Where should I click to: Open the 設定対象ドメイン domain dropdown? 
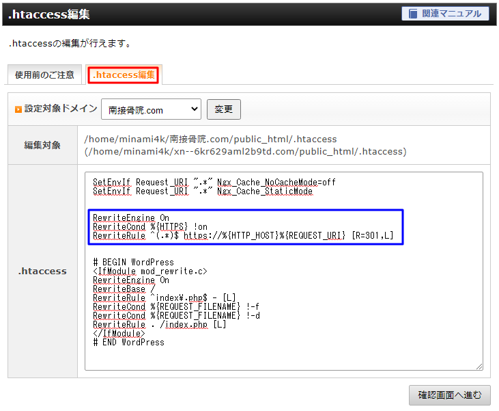click(151, 109)
